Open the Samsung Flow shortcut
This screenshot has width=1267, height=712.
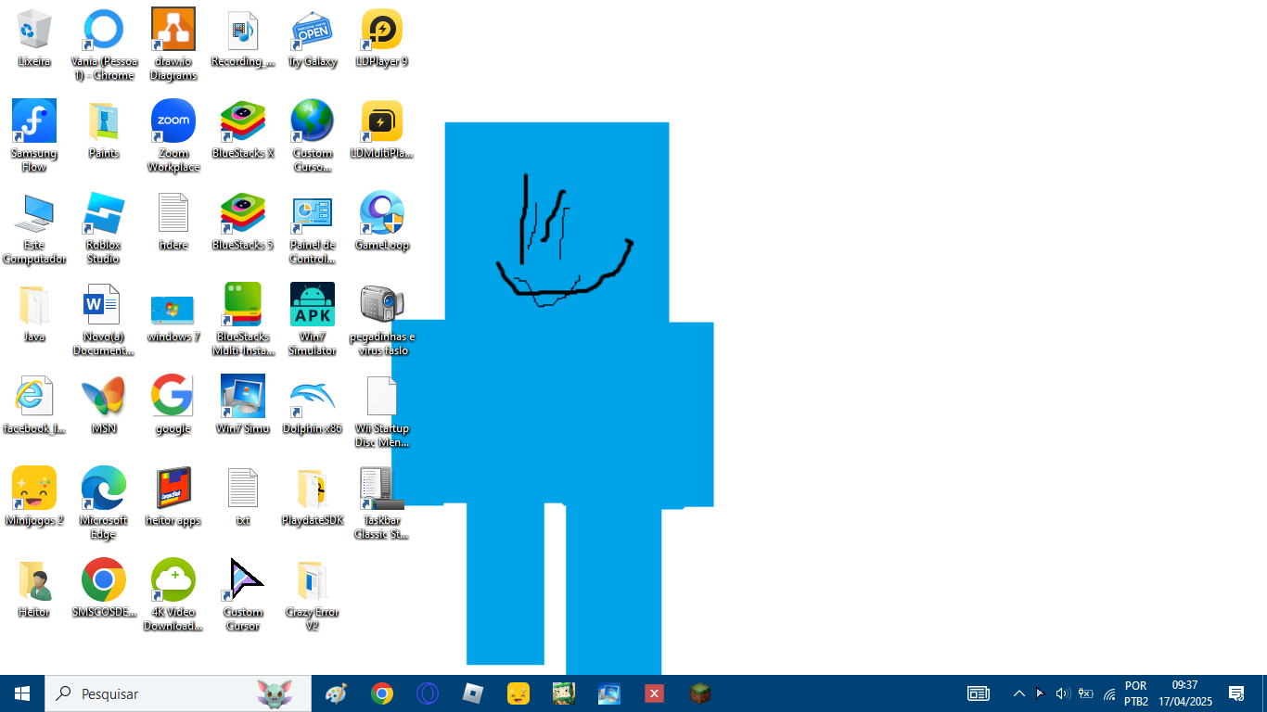pyautogui.click(x=34, y=136)
